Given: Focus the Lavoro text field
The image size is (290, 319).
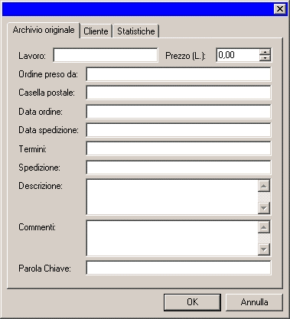Looking at the screenshot, I should 106,55.
